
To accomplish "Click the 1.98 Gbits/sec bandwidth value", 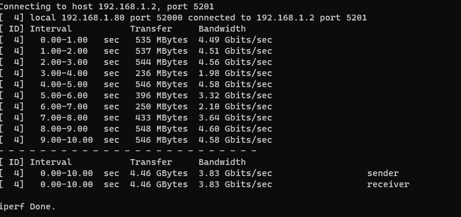I will tap(235, 74).
